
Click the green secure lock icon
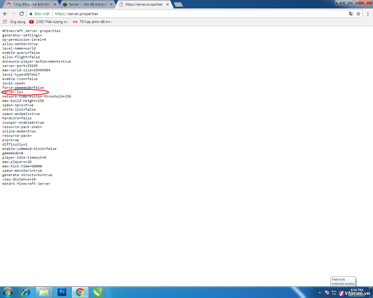[x=31, y=14]
